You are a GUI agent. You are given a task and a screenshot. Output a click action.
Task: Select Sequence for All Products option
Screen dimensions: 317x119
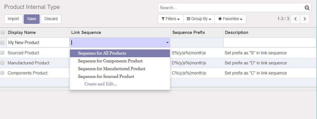[x=102, y=53]
